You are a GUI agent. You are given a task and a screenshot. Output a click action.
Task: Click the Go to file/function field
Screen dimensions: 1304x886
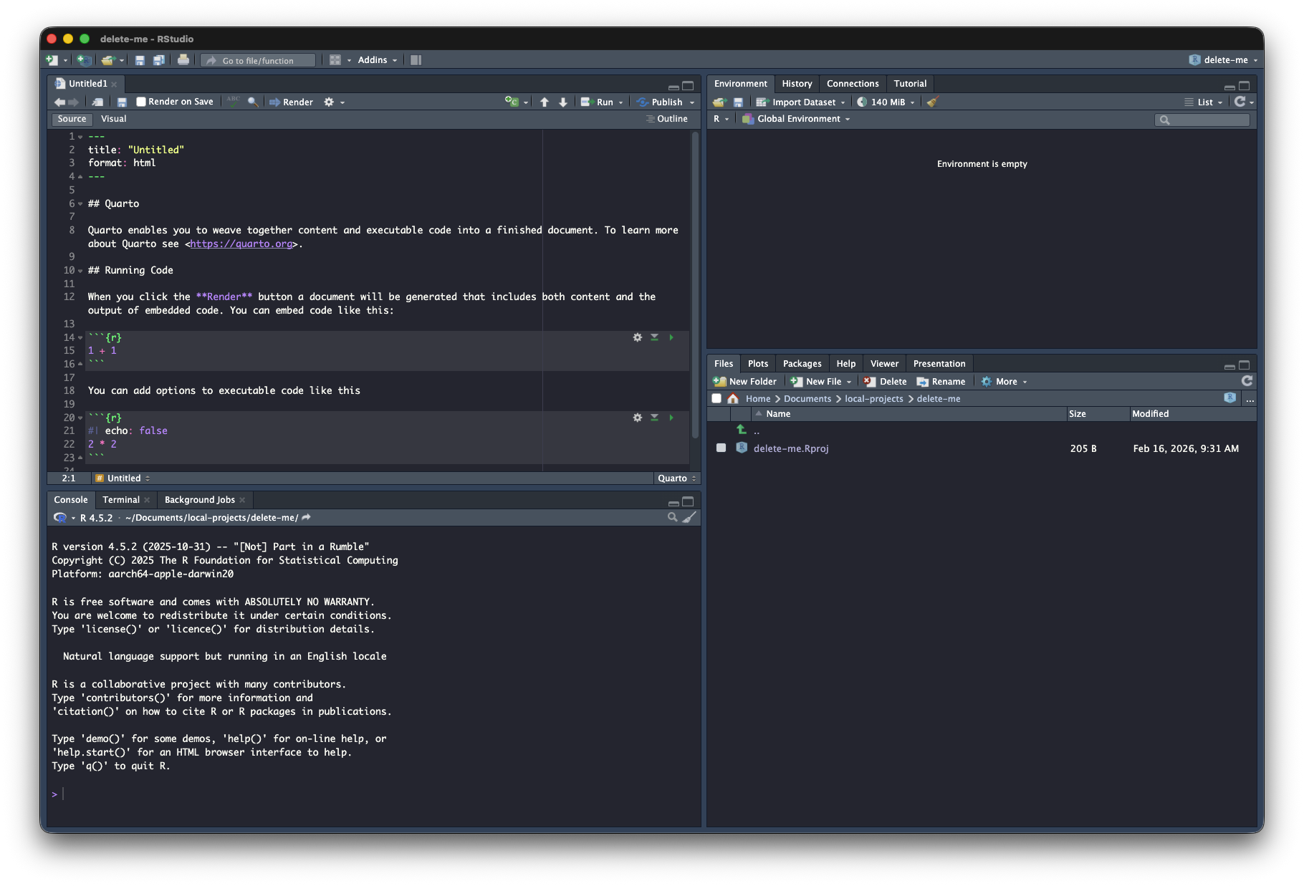click(x=258, y=60)
